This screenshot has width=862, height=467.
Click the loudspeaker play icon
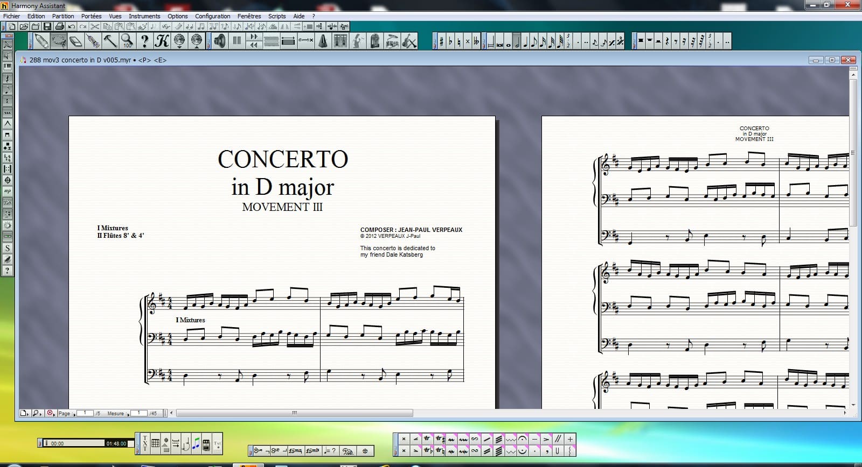coord(220,41)
